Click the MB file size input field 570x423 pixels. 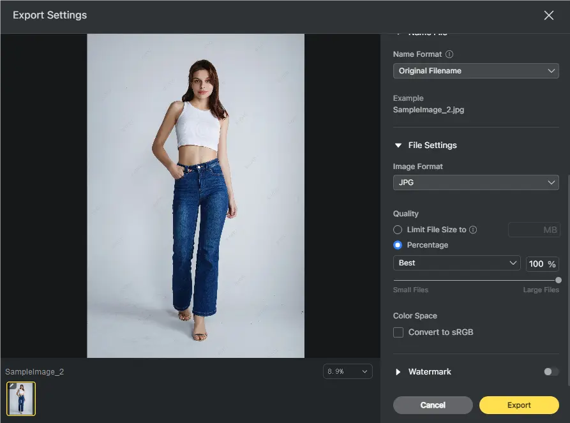pos(534,230)
